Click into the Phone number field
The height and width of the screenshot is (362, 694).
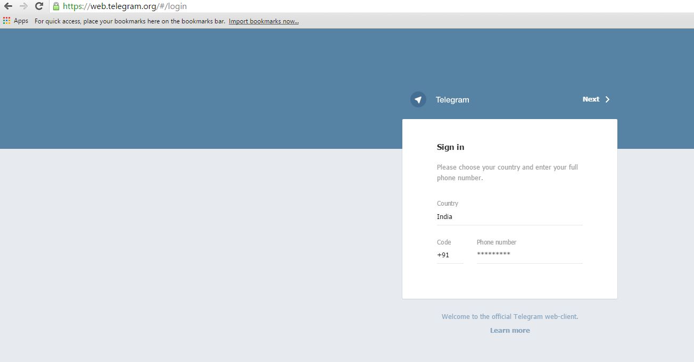(530, 255)
